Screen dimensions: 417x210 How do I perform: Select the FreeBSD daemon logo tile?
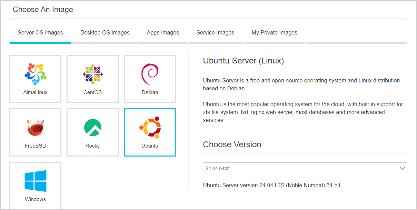(x=36, y=132)
